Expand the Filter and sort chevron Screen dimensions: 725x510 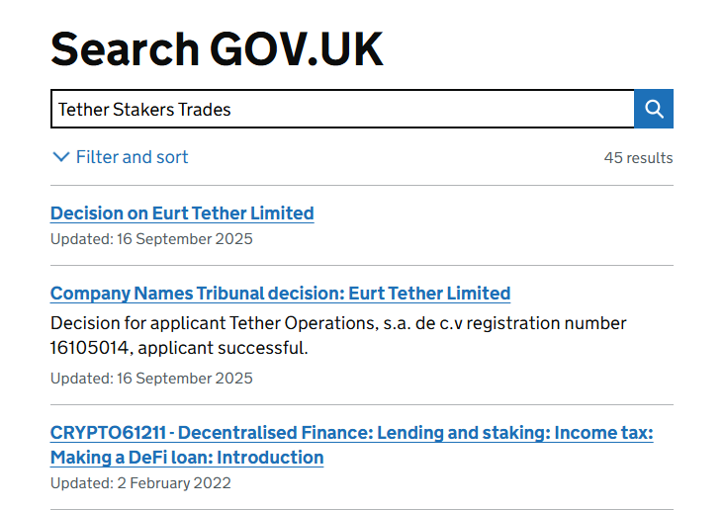(x=61, y=157)
